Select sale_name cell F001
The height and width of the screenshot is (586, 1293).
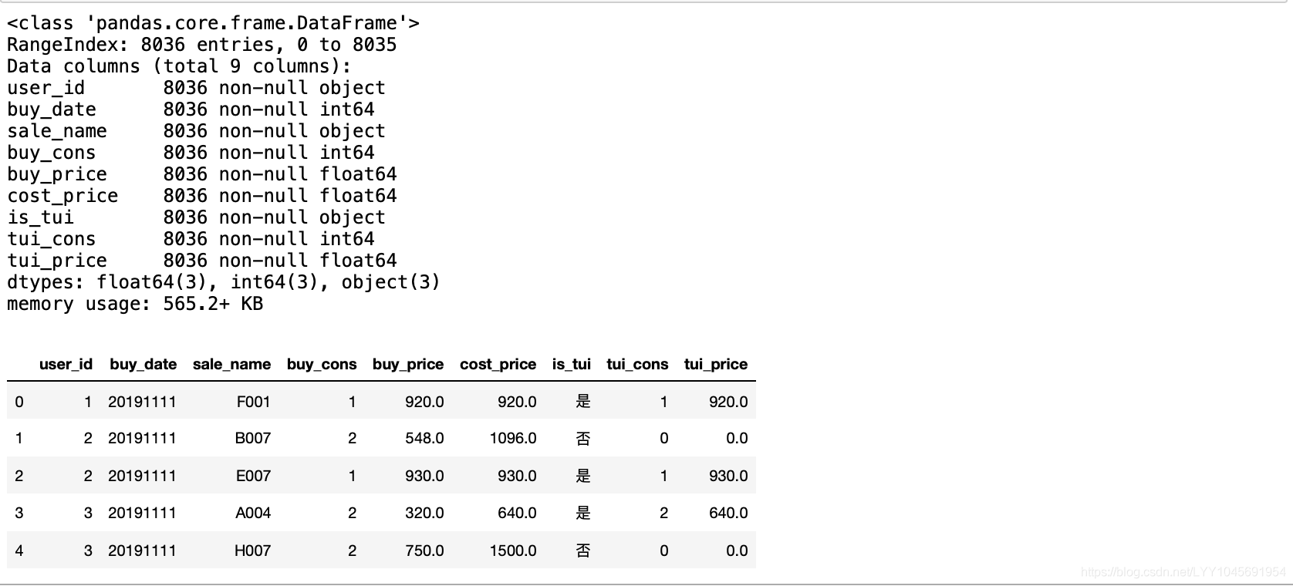(x=254, y=402)
